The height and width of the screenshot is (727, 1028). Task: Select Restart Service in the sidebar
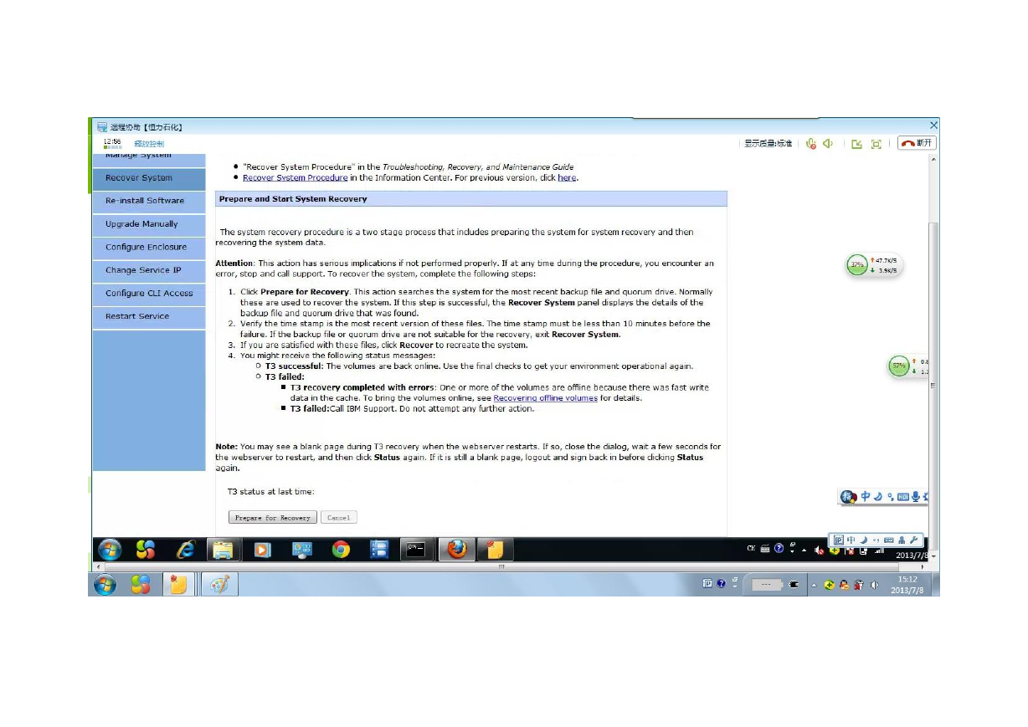149,316
